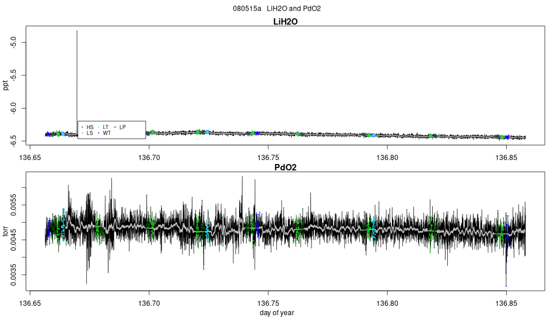Click the 136.85 tick label under PdO2 plot
The width and height of the screenshot is (554, 321).
coord(506,303)
